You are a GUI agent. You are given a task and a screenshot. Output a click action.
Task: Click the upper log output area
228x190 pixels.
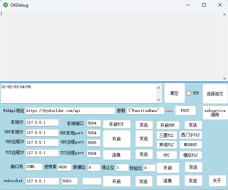(111, 46)
